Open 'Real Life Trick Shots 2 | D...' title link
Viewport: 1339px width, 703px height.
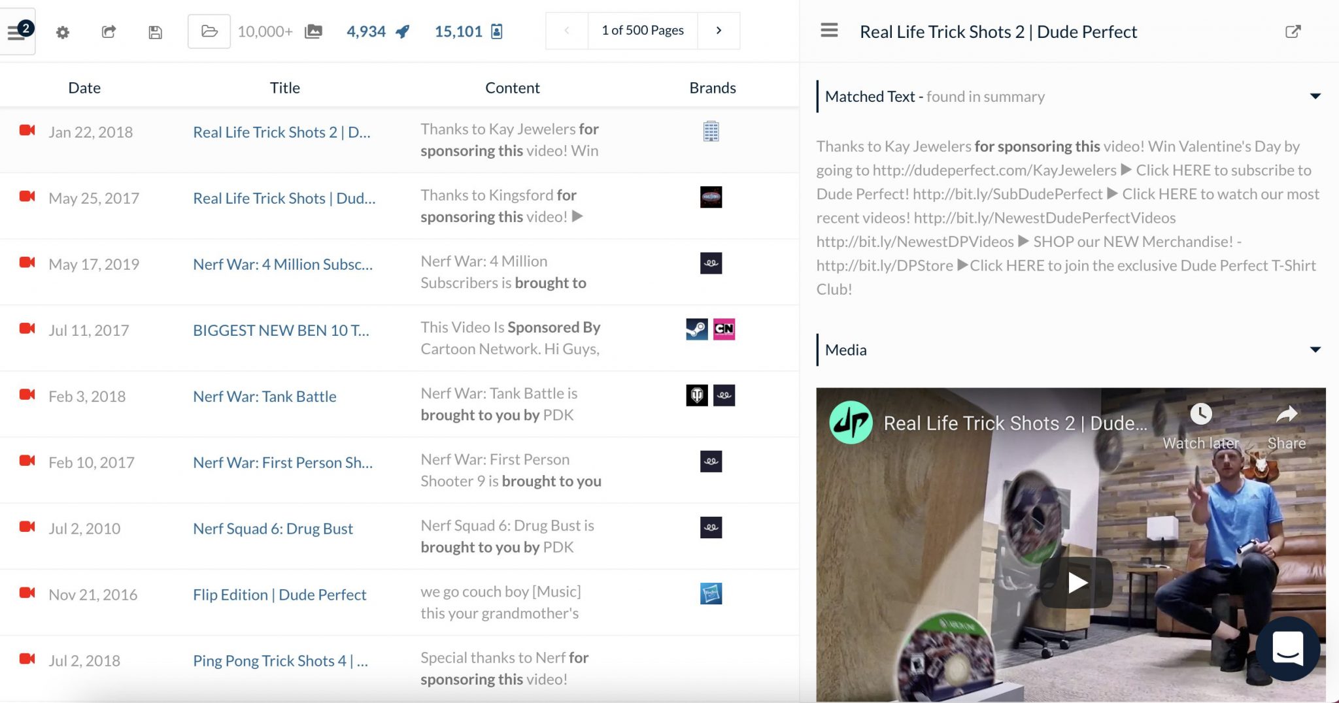click(282, 132)
